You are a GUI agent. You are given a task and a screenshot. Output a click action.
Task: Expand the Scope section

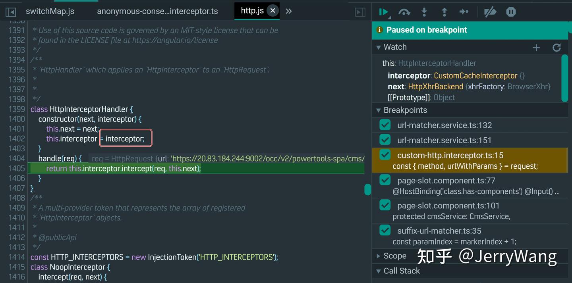point(378,256)
